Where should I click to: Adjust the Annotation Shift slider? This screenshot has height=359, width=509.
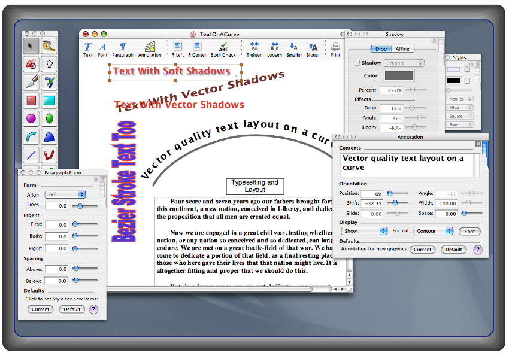pos(398,203)
